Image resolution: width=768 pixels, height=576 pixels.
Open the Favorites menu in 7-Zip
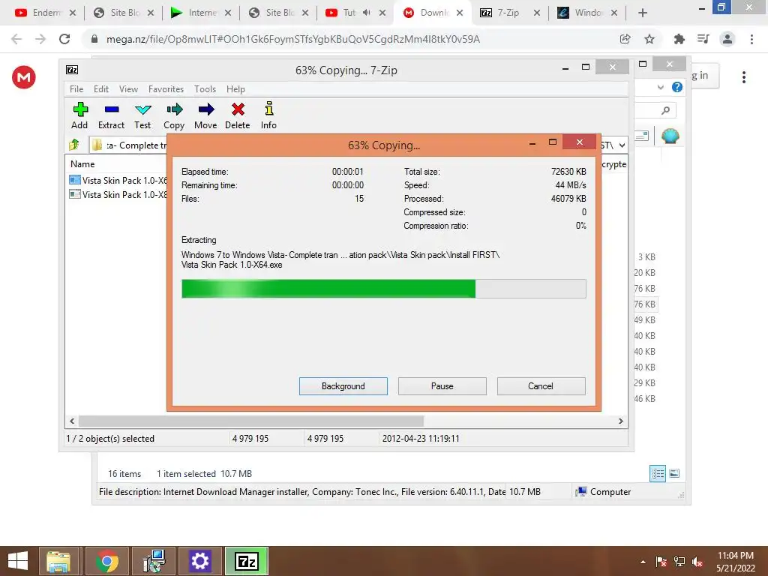[166, 89]
